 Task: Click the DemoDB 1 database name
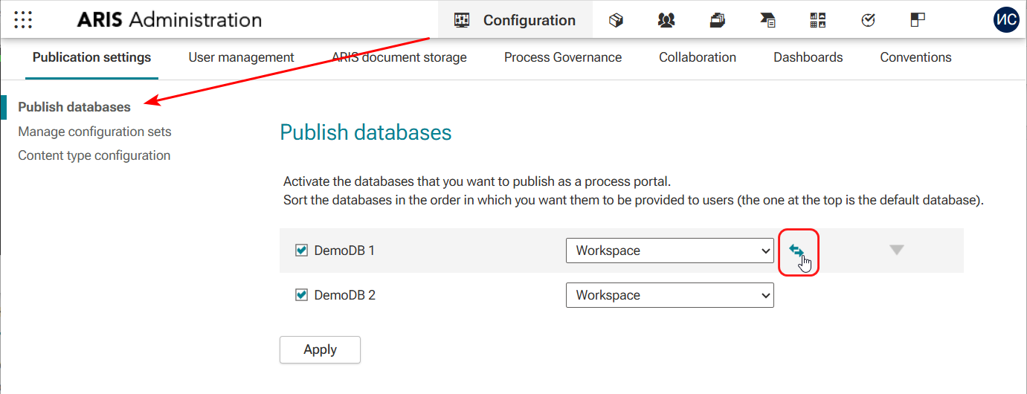pyautogui.click(x=344, y=251)
